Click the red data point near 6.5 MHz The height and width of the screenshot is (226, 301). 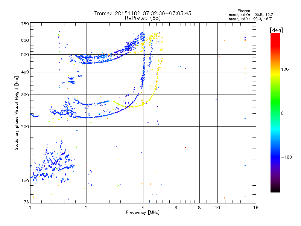pos(185,148)
